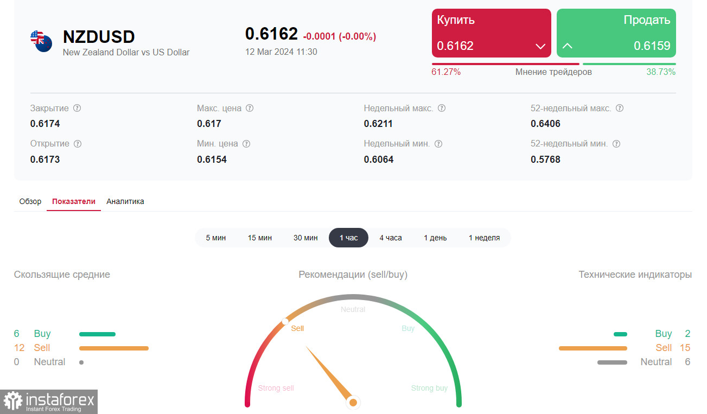Click the up chevron on Продать button
707x414 pixels.
567,46
